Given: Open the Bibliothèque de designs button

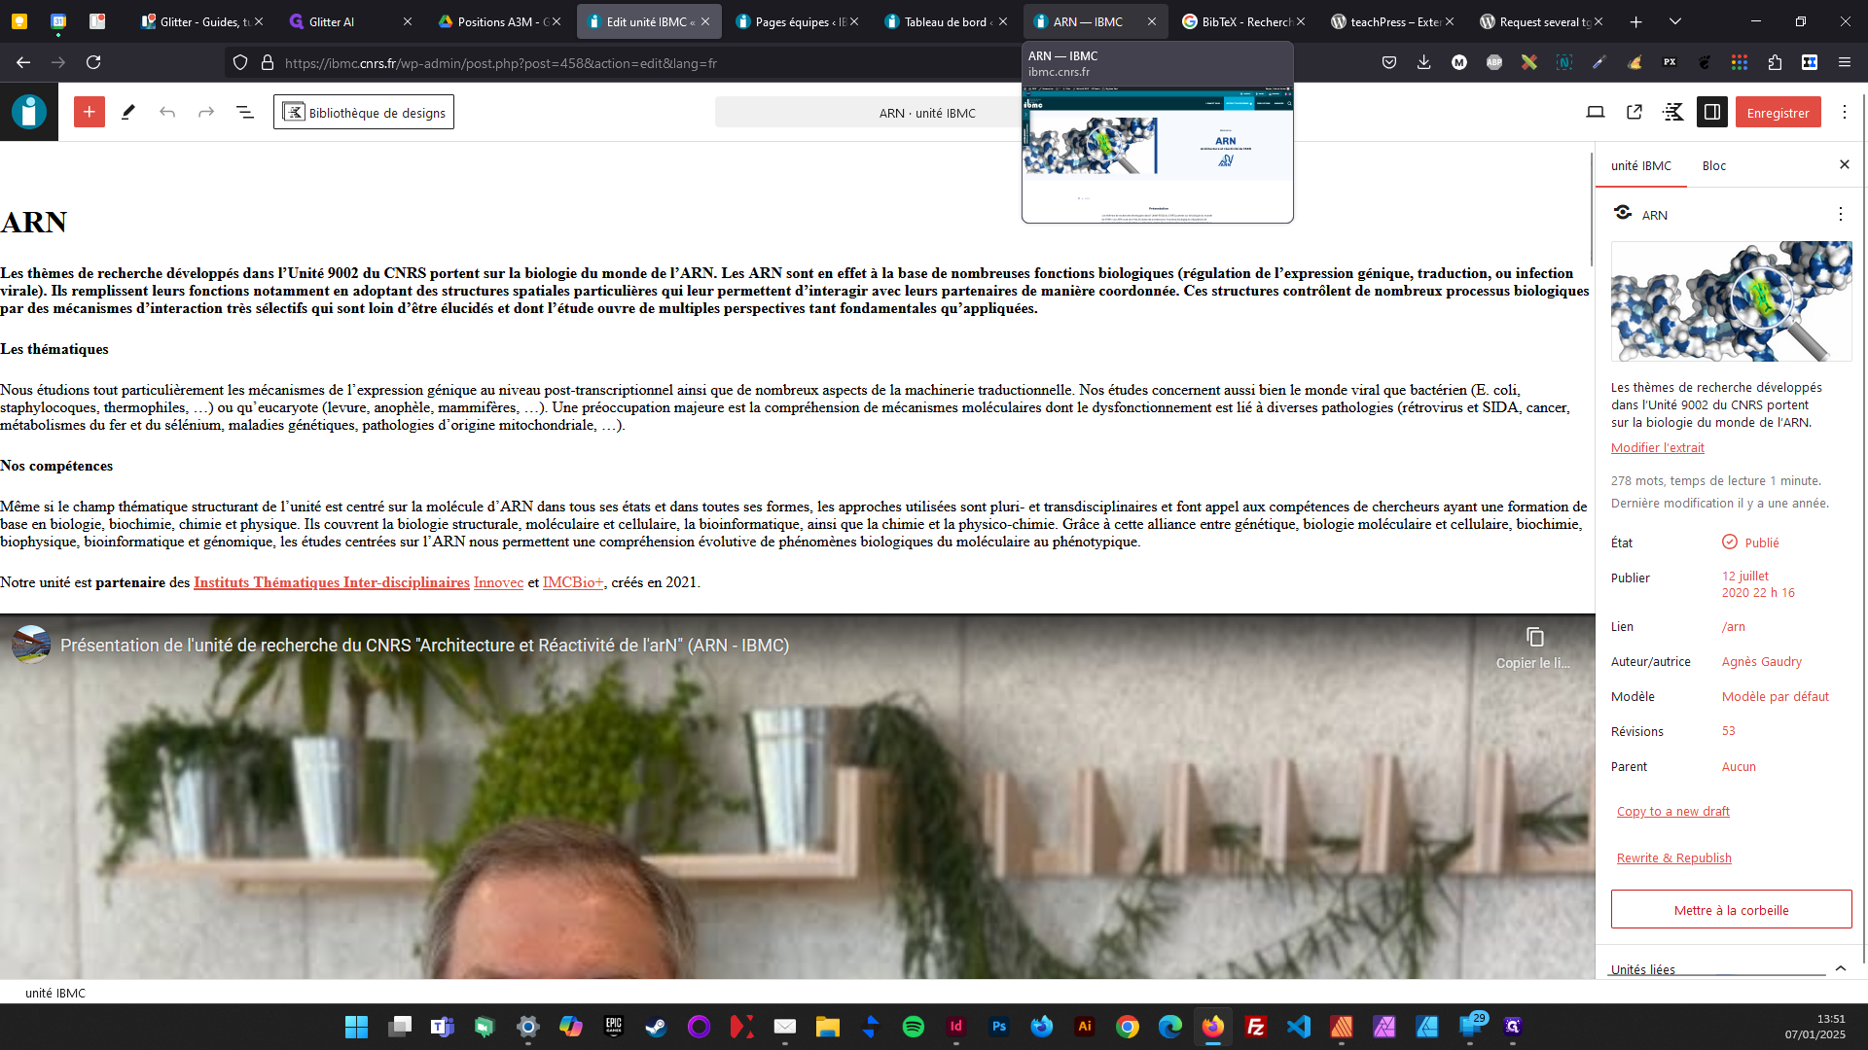Looking at the screenshot, I should pos(364,112).
